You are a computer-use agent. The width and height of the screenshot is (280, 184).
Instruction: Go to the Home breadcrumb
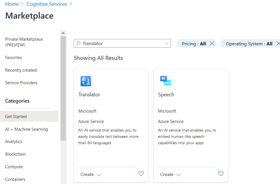click(x=12, y=4)
